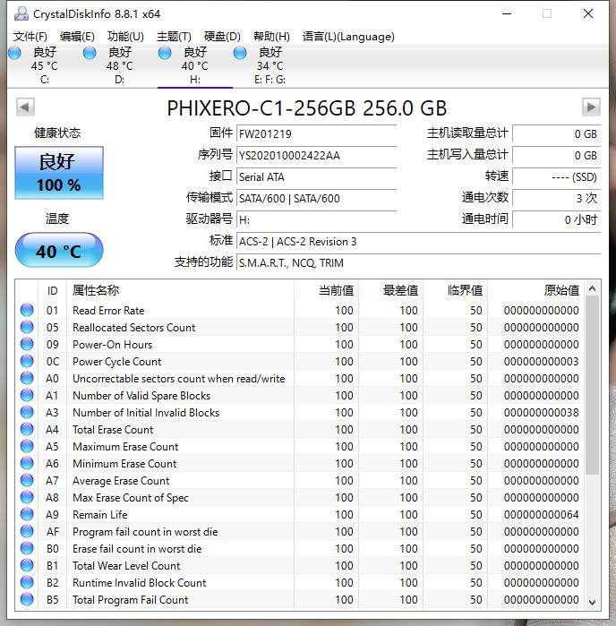The width and height of the screenshot is (616, 626).
Task: Click status orb for Read Error Rate
Action: (27, 310)
